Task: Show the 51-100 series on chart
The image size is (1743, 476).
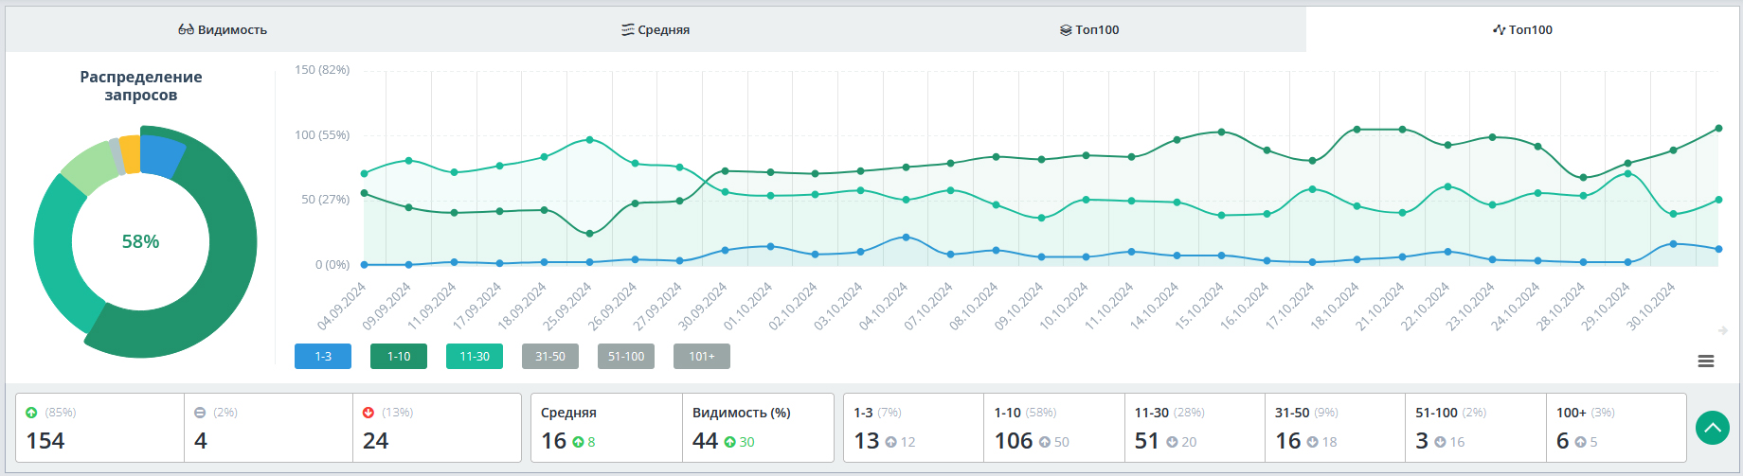Action: [626, 357]
